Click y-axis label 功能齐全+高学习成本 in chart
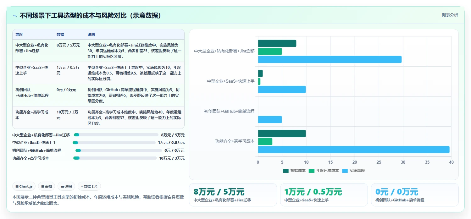 point(235,141)
